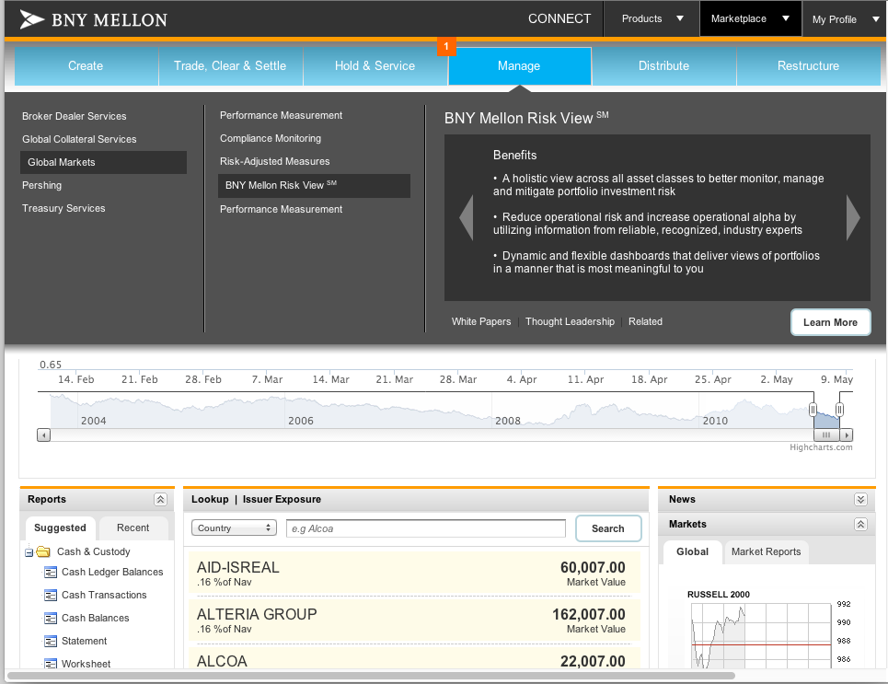Viewport: 888px width, 684px height.
Task: Click the next carousel arrow in Benefits panel
Action: coord(853,217)
